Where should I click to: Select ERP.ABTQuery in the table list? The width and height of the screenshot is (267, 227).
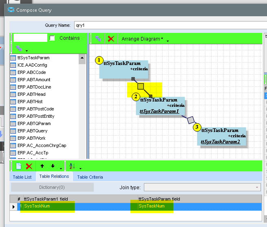(32, 131)
